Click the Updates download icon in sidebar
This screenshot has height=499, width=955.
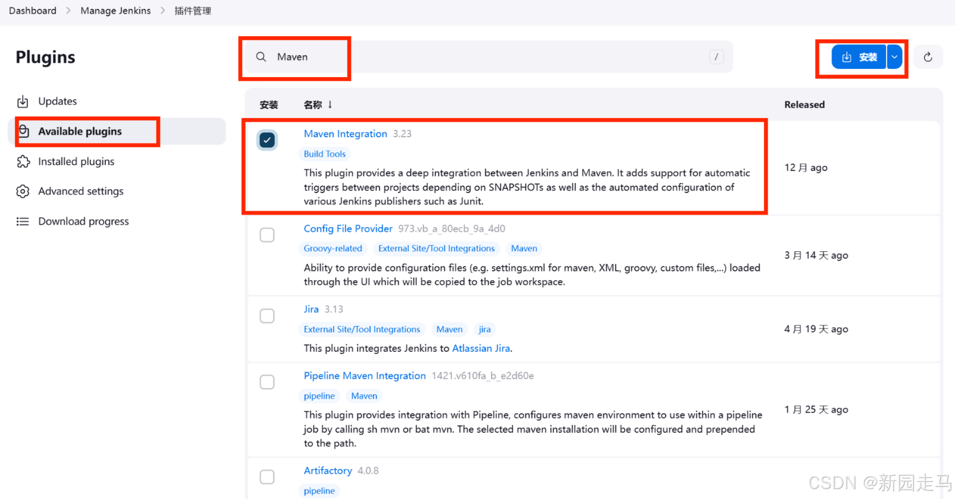coord(23,102)
